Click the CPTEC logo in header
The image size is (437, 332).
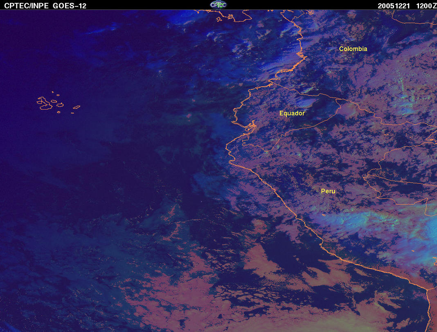pos(218,5)
